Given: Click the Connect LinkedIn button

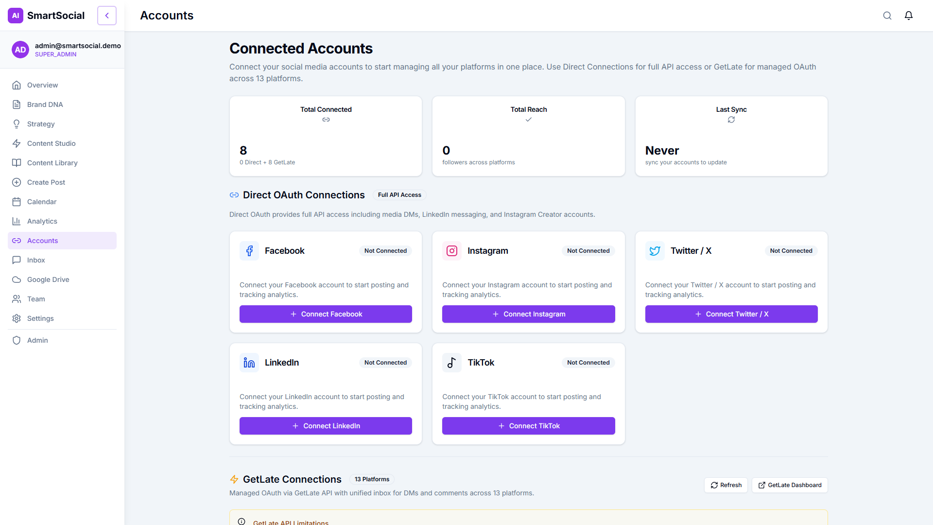Looking at the screenshot, I should [326, 426].
